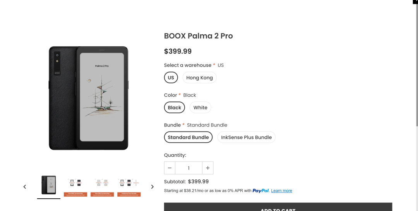The image size is (418, 211).
Task: Click the Add to Cart button
Action: (x=278, y=208)
